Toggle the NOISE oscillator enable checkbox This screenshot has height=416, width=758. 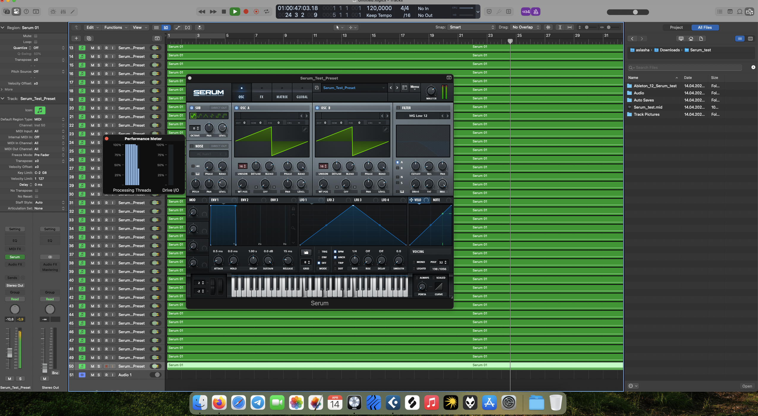point(192,146)
